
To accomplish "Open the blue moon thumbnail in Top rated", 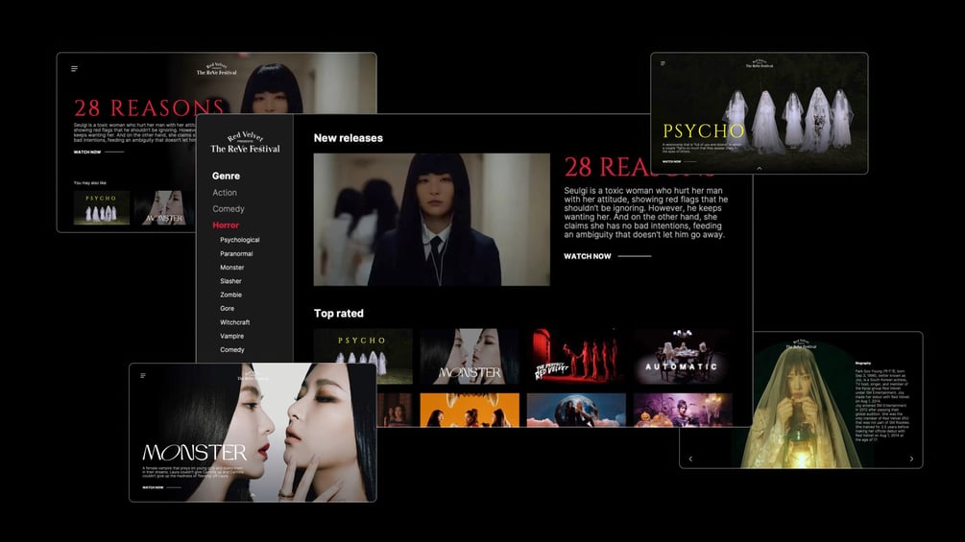I will point(576,410).
